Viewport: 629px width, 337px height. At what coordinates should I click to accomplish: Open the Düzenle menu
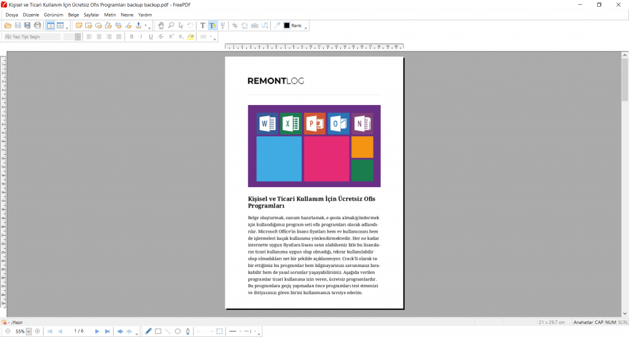point(31,15)
